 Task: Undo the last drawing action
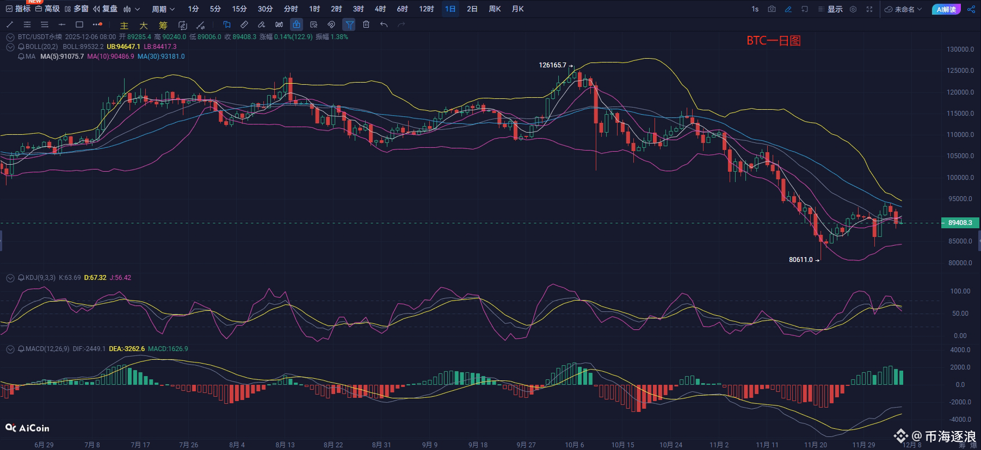pyautogui.click(x=384, y=24)
